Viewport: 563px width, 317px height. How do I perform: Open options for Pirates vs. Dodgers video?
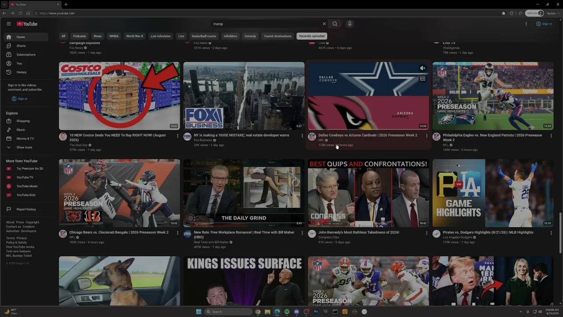[551, 233]
